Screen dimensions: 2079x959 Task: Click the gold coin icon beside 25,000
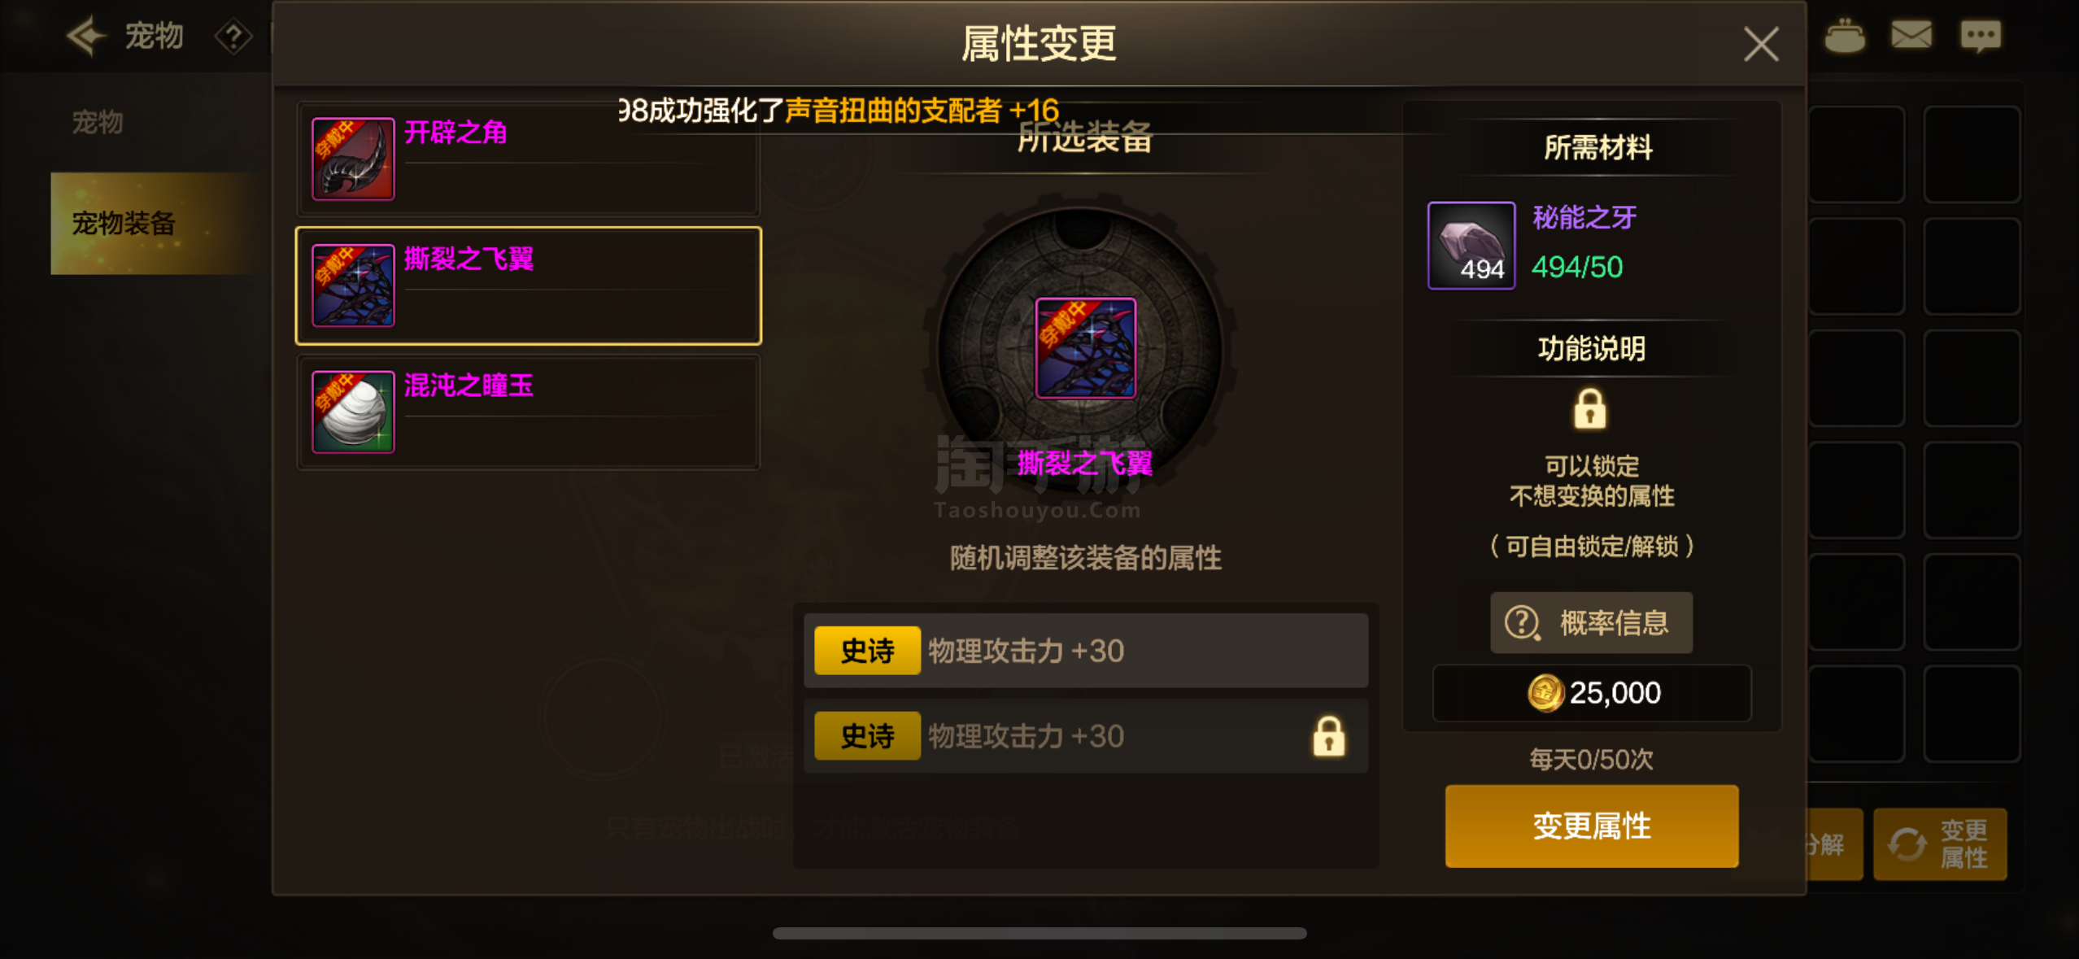click(x=1545, y=693)
